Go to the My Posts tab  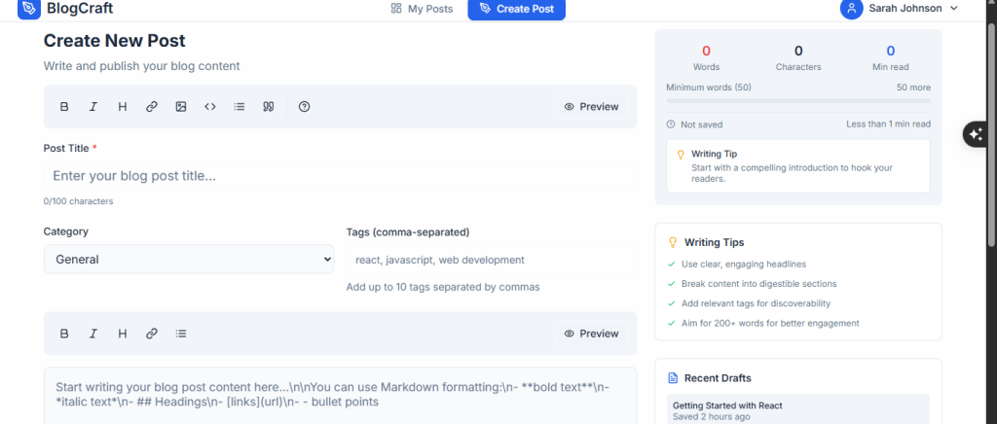coord(422,9)
